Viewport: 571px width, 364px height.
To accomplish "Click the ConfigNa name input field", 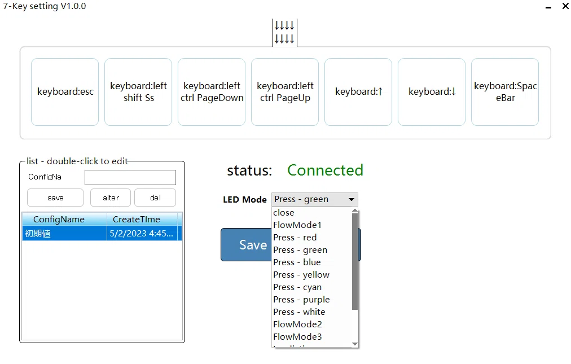I will click(130, 177).
